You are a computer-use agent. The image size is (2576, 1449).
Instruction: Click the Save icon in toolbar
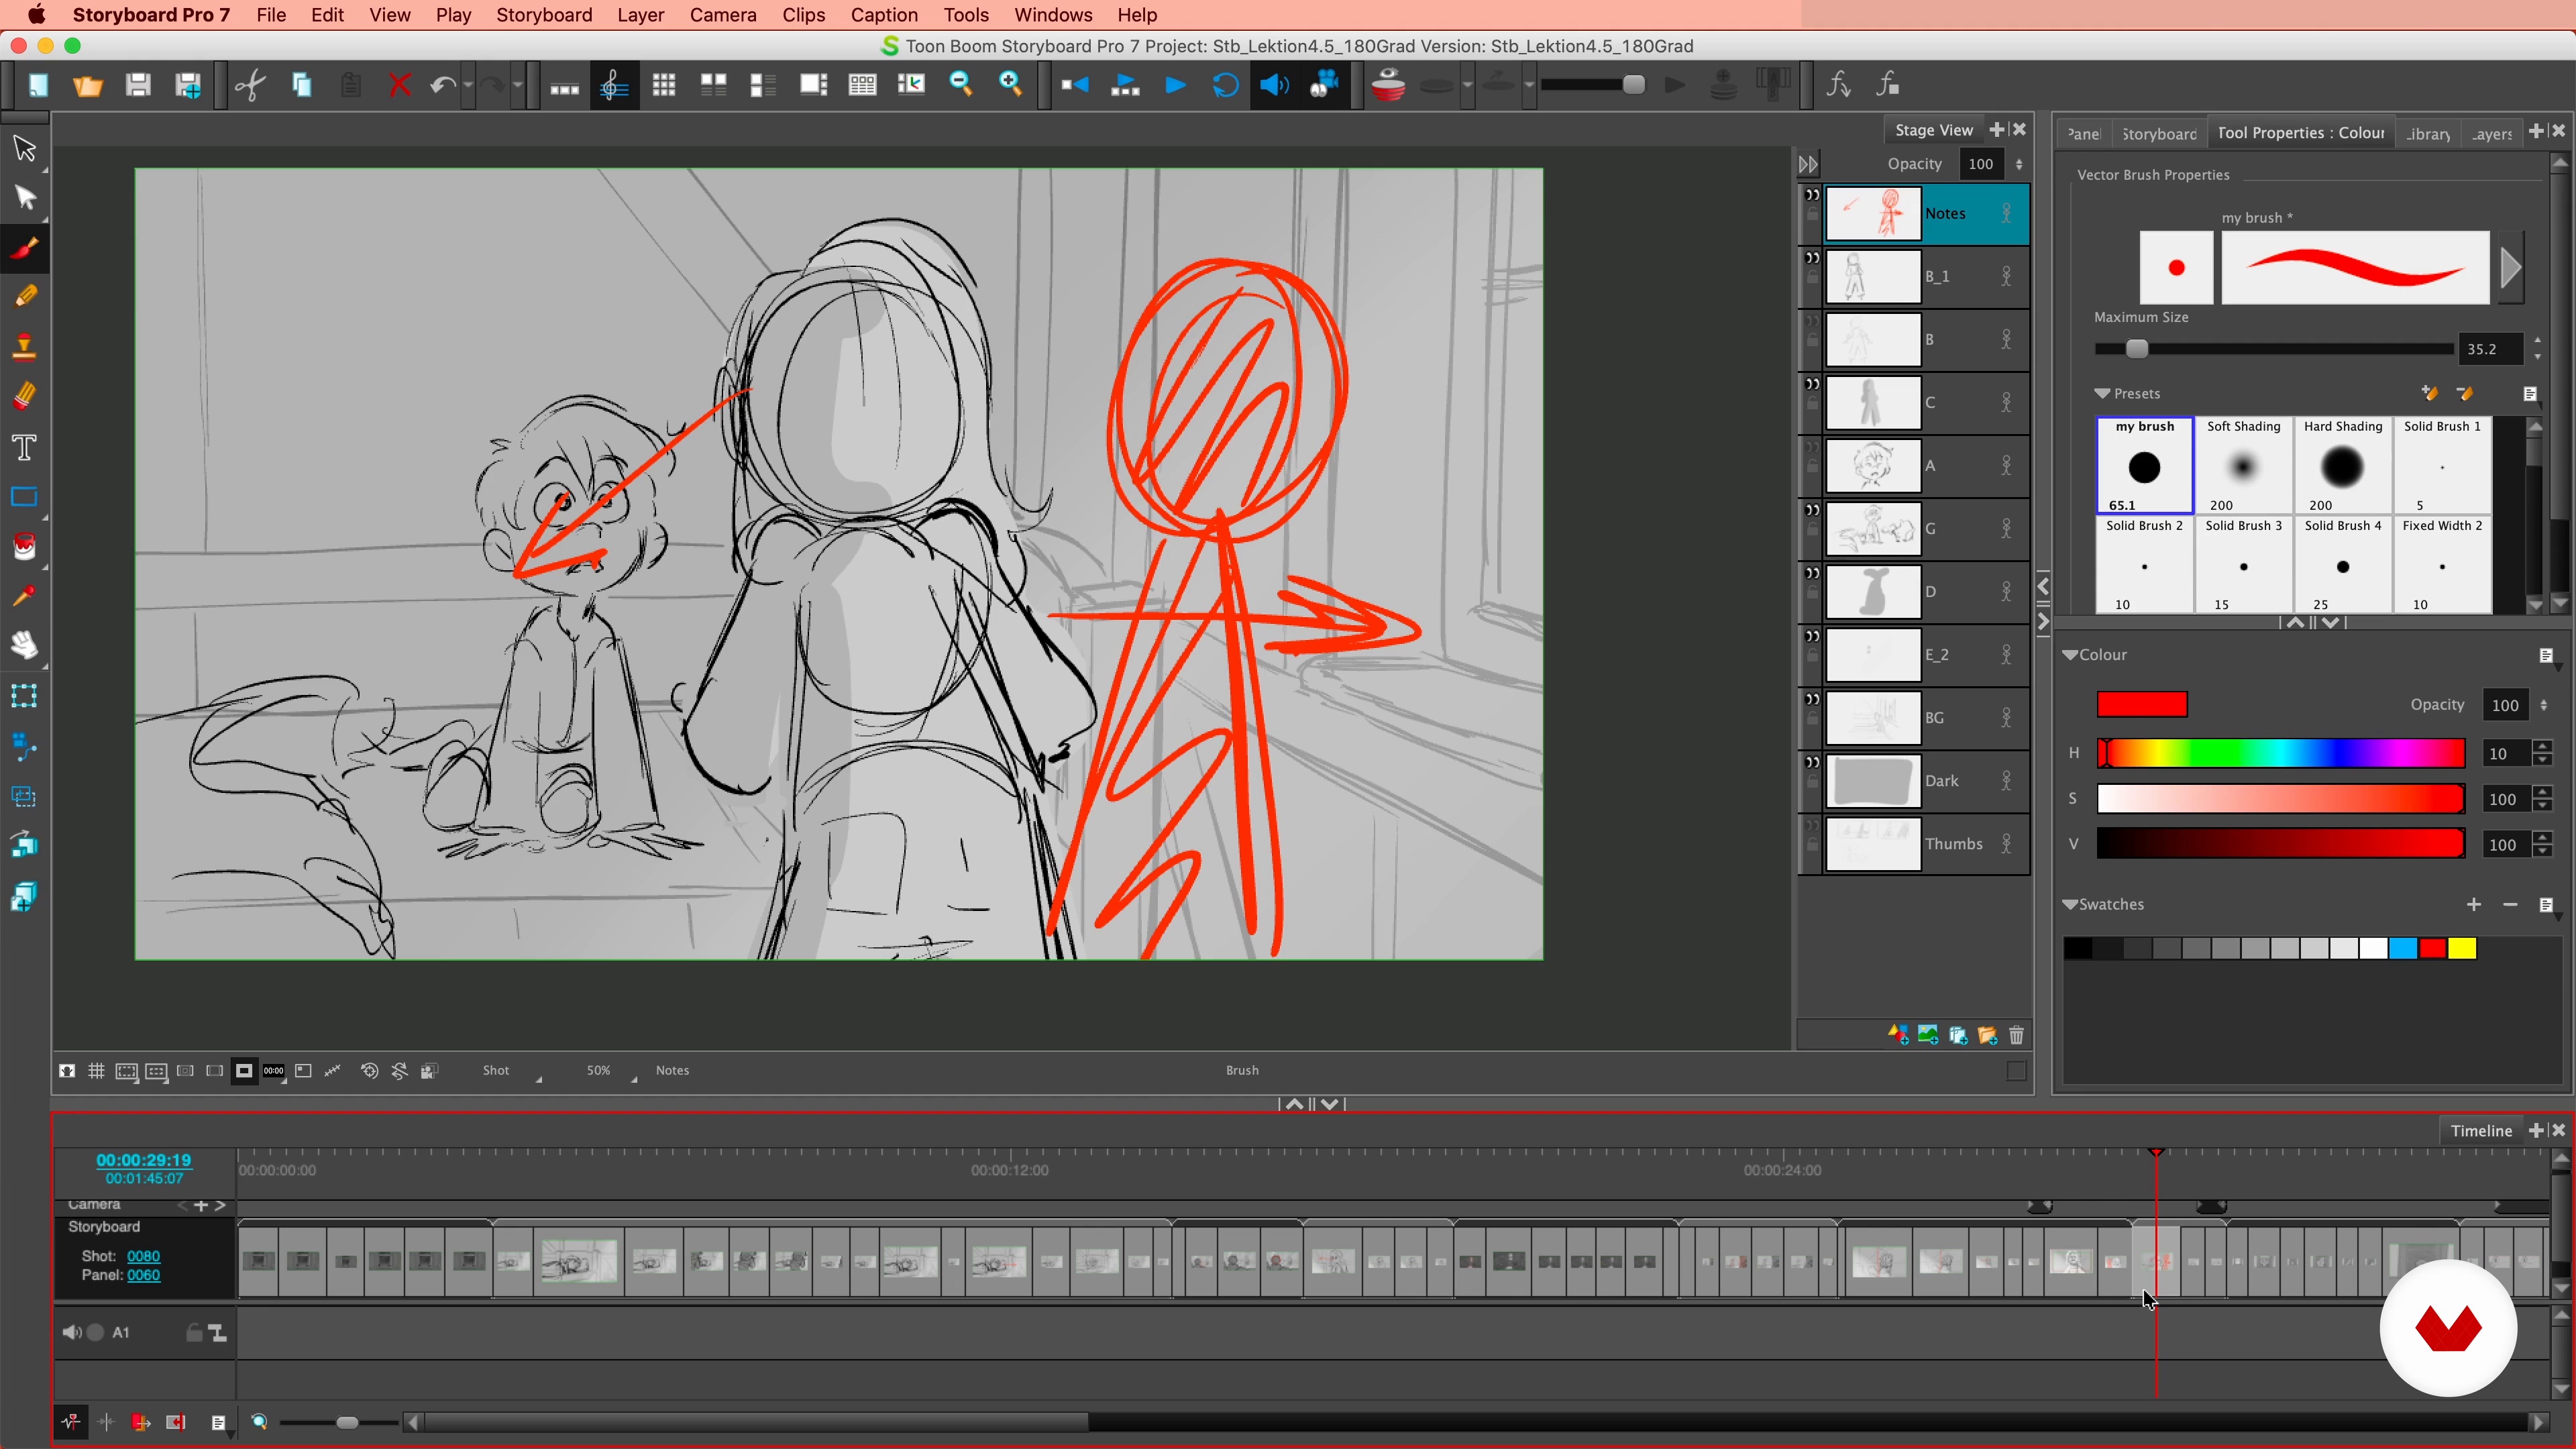click(x=138, y=85)
